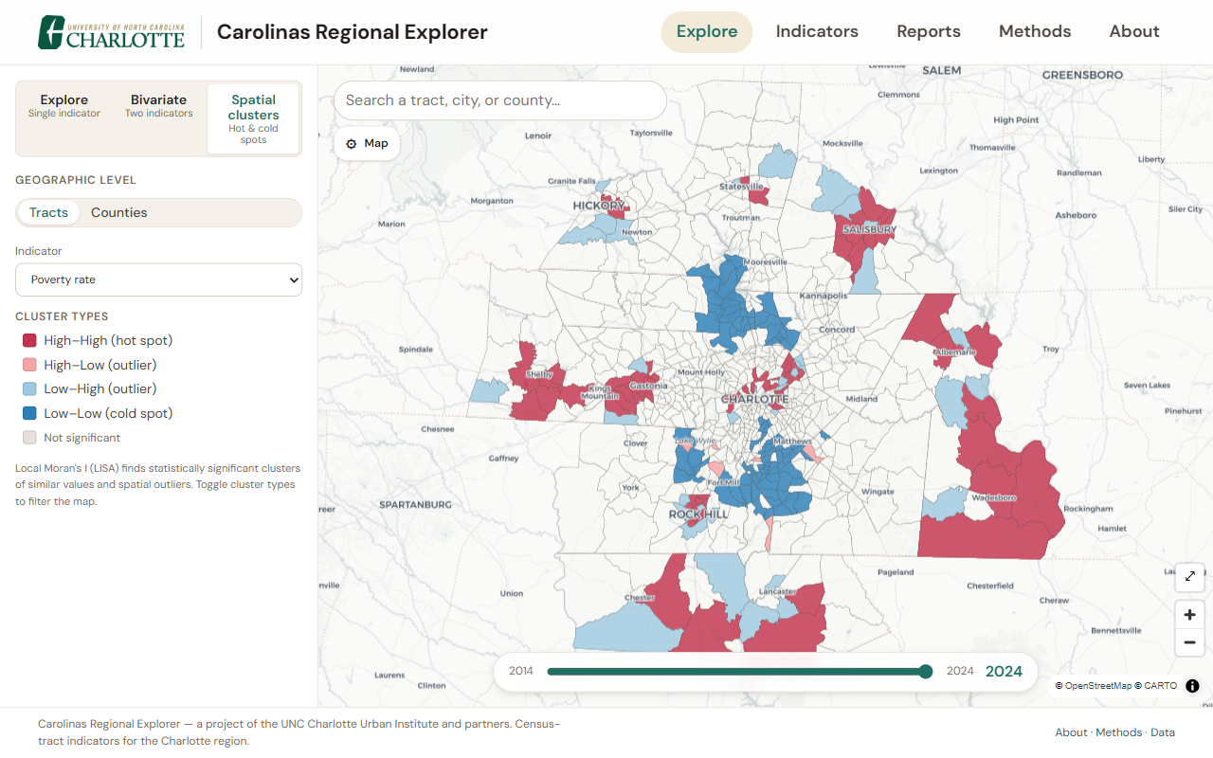The image size is (1213, 758).
Task: Click the Statesville map label
Action: (x=741, y=187)
